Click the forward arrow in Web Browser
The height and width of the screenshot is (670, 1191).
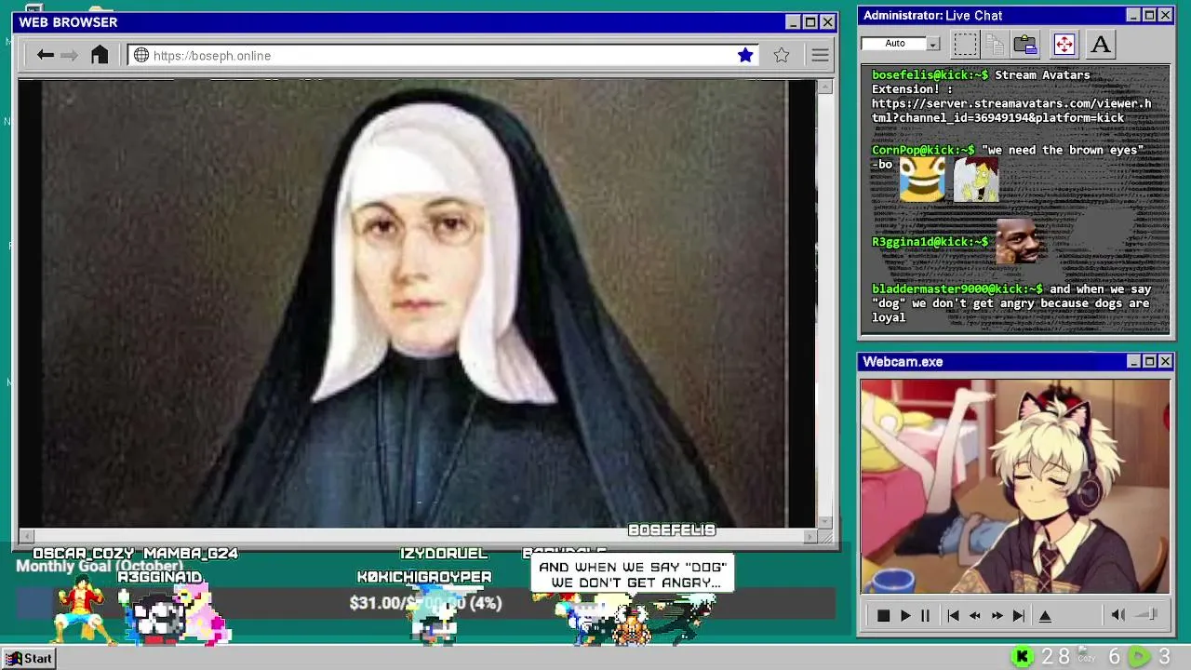[x=69, y=55]
